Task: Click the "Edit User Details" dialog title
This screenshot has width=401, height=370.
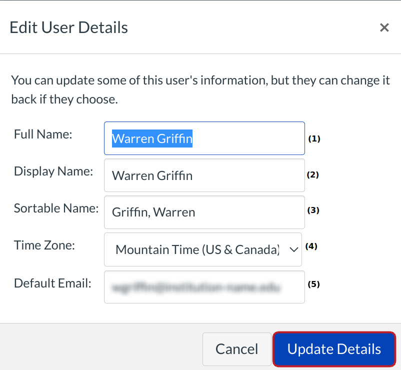Action: (x=69, y=27)
